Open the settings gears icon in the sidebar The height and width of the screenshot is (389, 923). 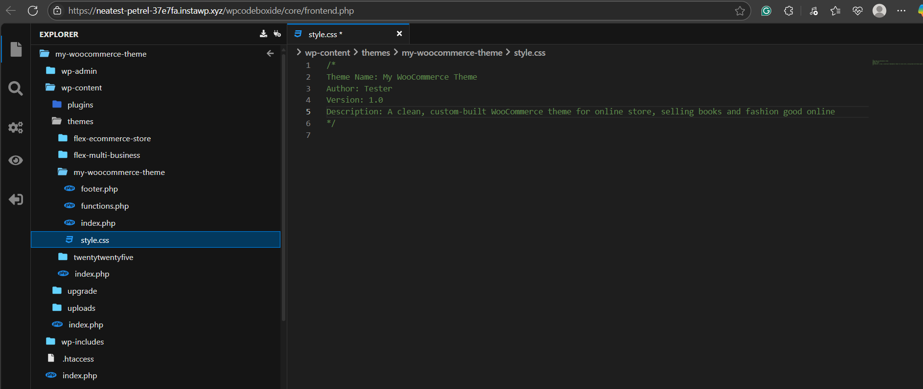pos(16,128)
